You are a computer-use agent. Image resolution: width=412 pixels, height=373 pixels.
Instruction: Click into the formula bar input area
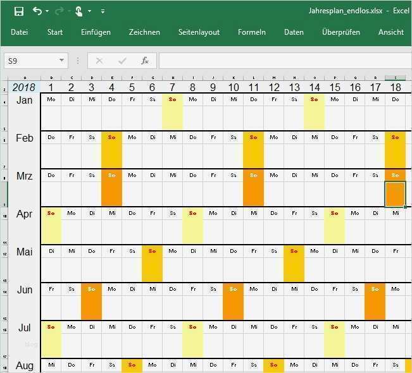[x=285, y=61]
